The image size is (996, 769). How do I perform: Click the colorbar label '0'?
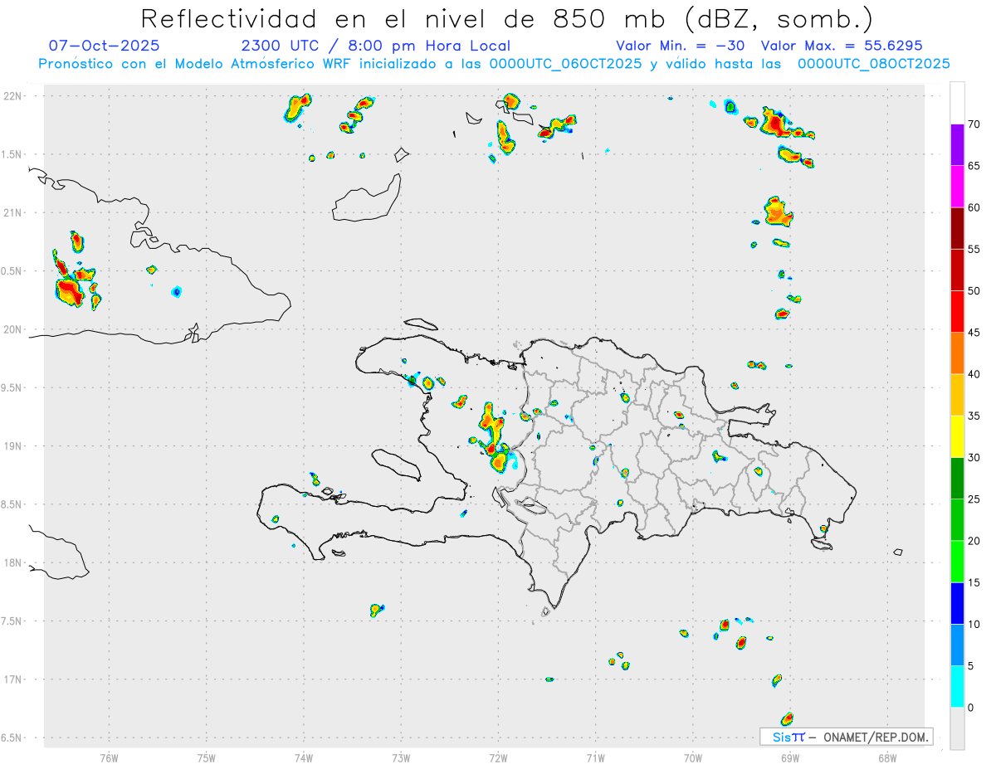[971, 708]
